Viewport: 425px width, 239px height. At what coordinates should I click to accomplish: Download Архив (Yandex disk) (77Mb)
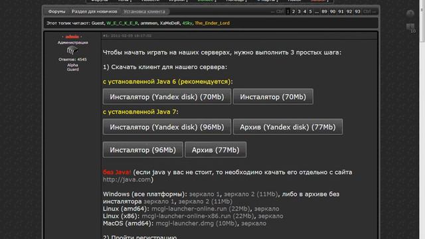pyautogui.click(x=288, y=127)
